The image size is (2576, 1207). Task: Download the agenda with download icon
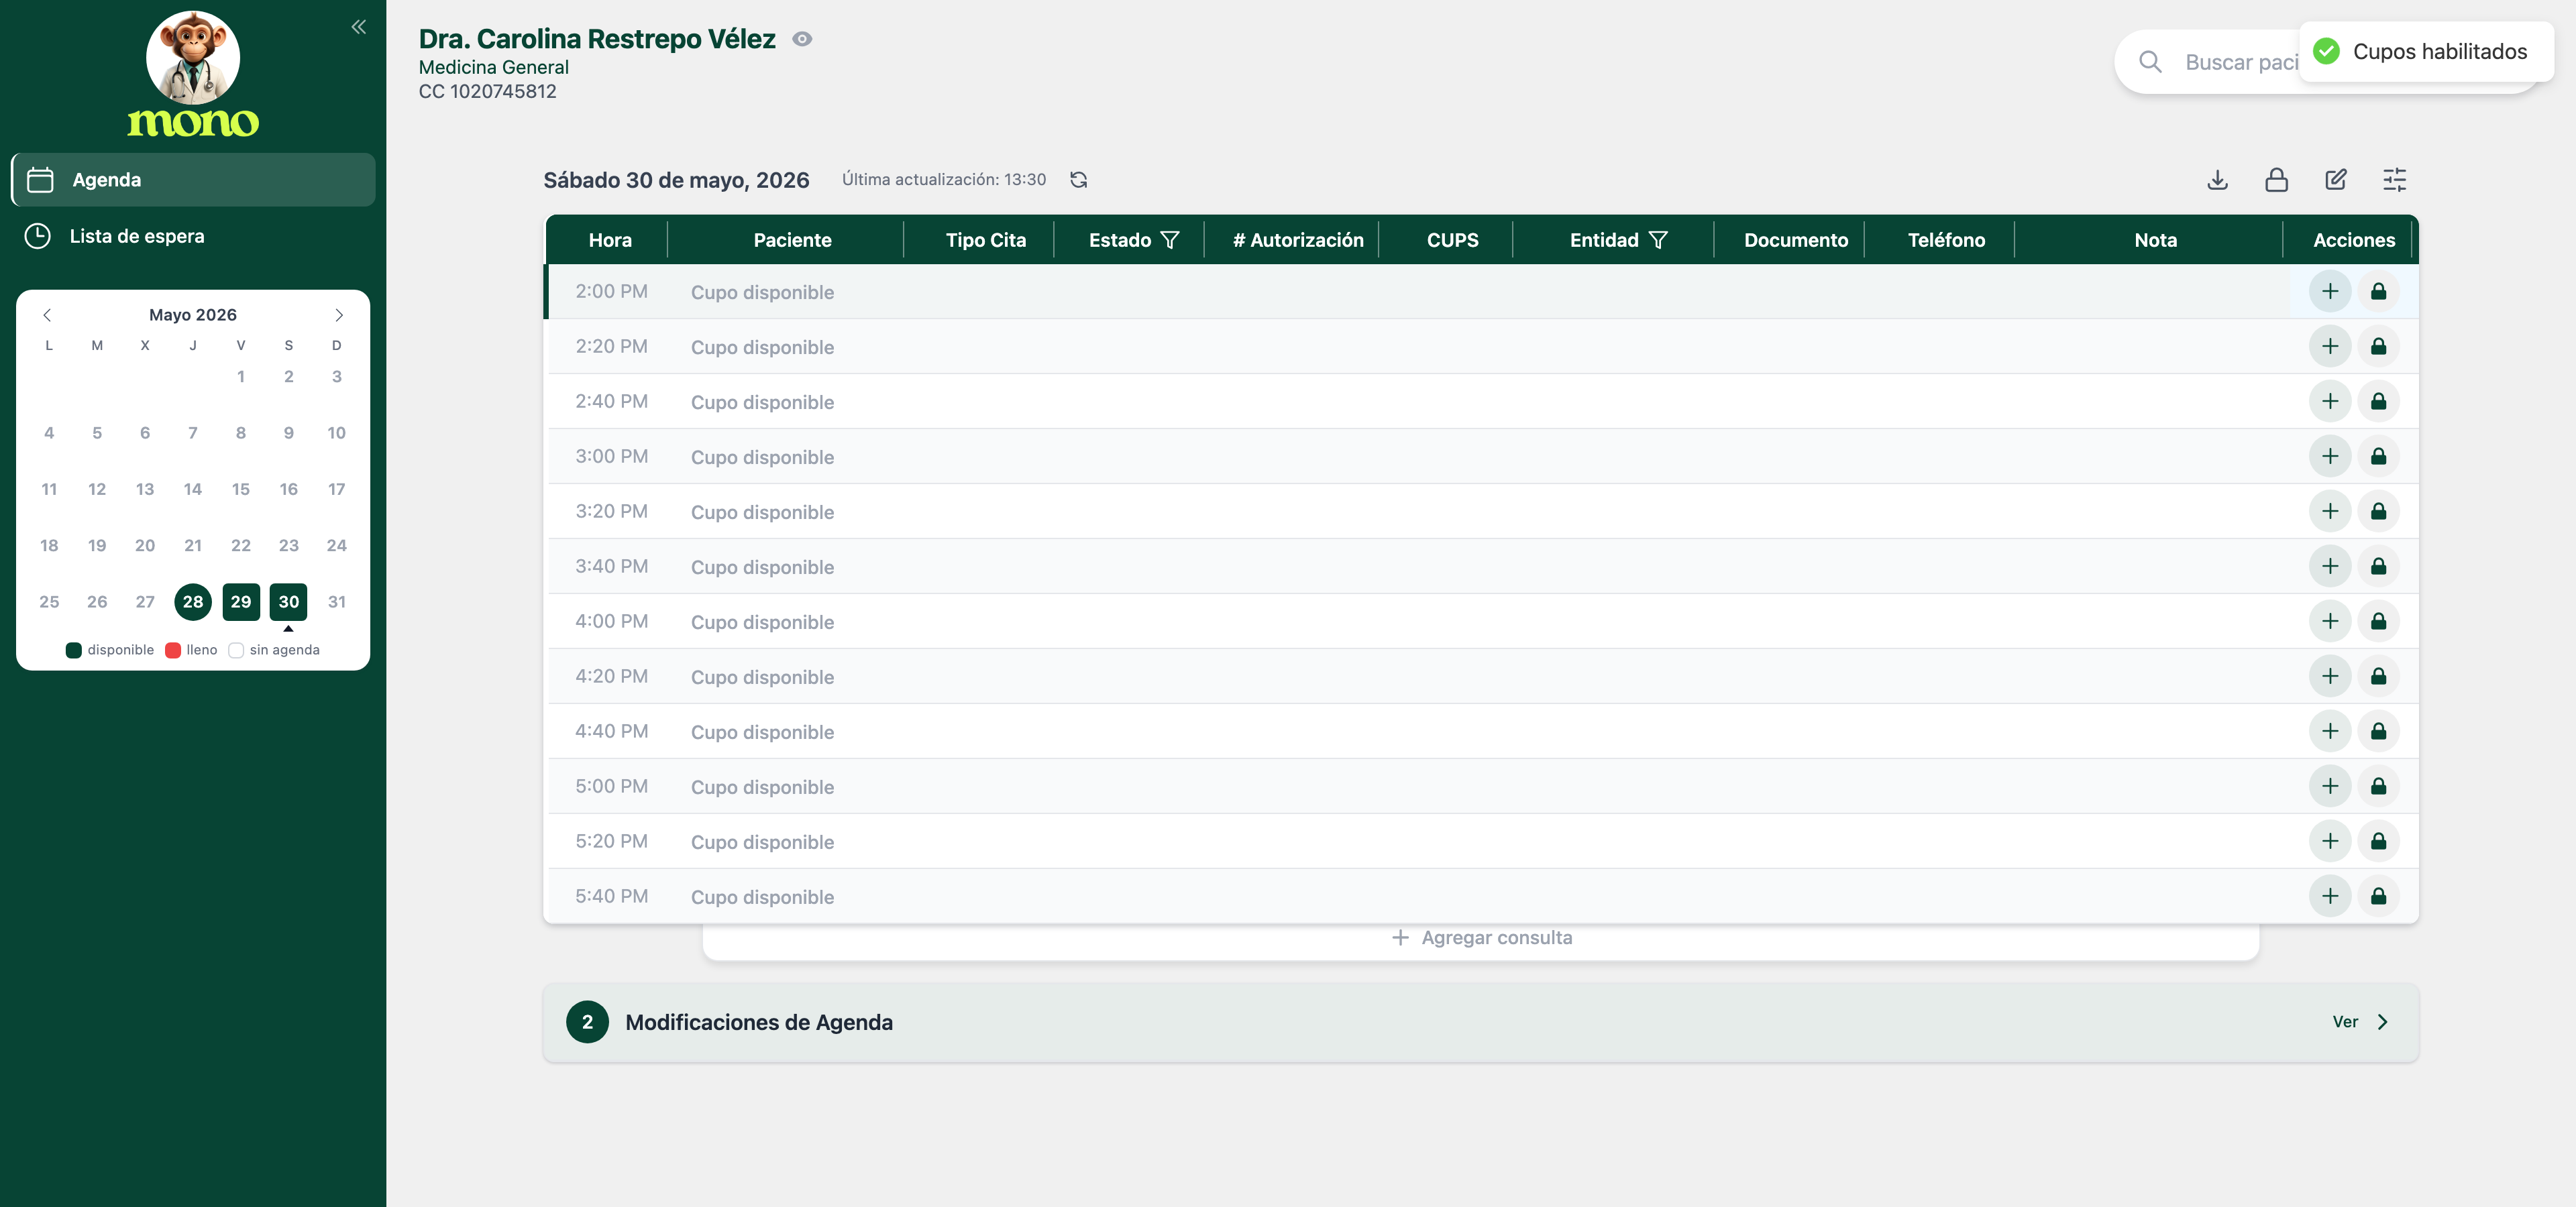(x=2217, y=180)
